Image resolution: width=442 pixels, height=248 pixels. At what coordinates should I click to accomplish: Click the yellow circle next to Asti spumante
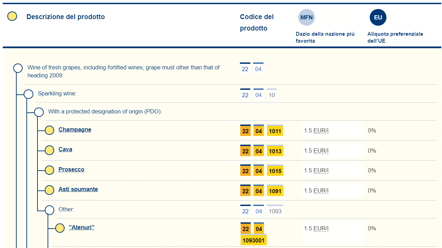[50, 190]
